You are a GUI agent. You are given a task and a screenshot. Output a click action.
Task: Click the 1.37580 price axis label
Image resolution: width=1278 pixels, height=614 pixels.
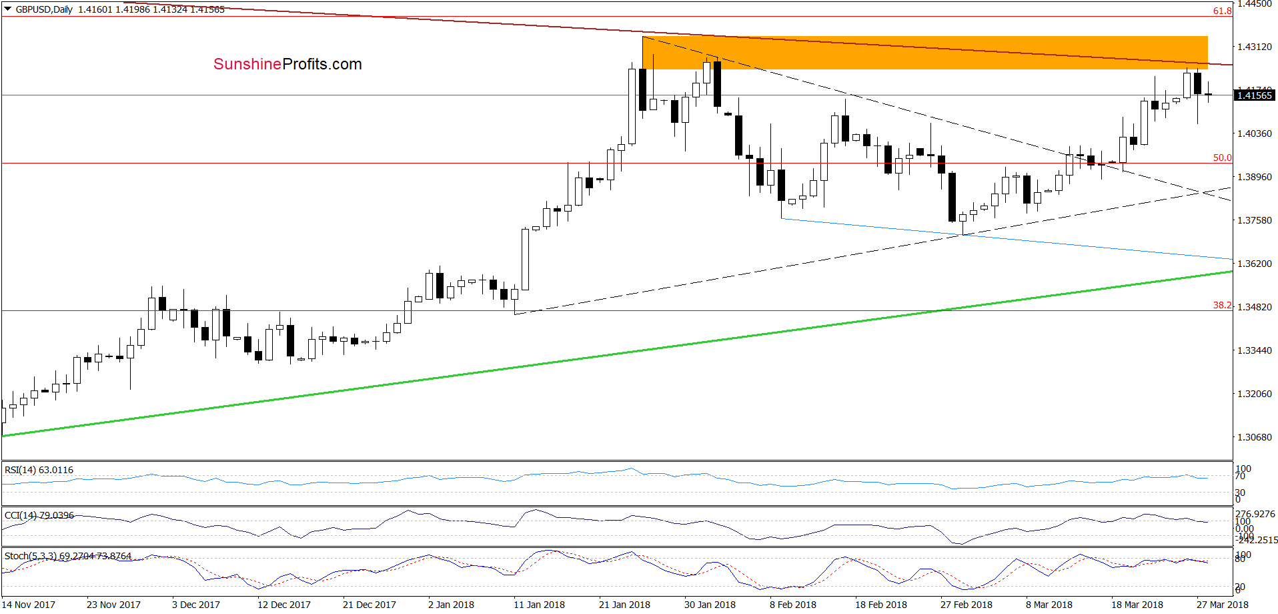[x=1255, y=220]
